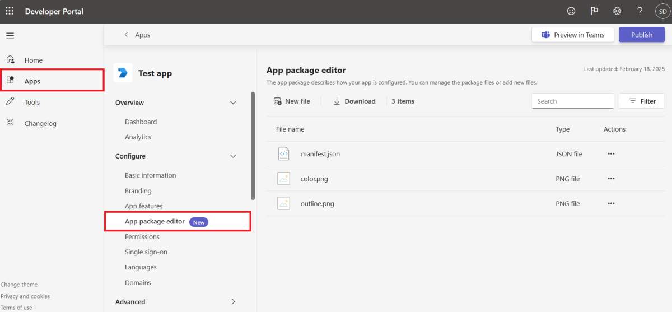Collapse the Configure section chevron
The height and width of the screenshot is (312, 672).
point(234,156)
